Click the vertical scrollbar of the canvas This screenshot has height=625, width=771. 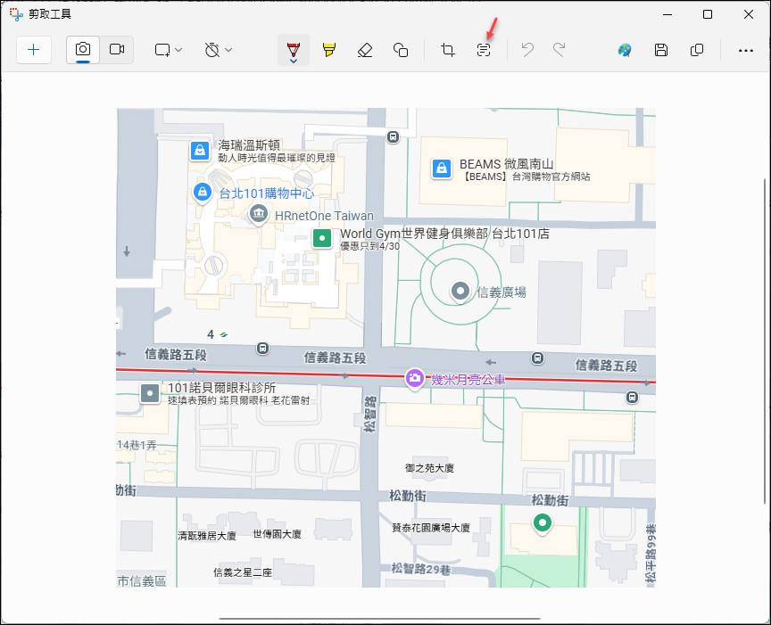(765, 341)
